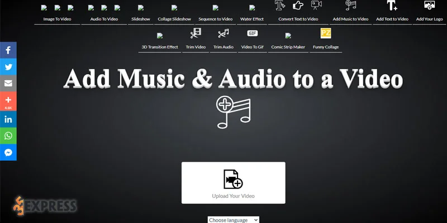Open the plus share button showing 4.8K
The image size is (447, 223).
click(8, 101)
